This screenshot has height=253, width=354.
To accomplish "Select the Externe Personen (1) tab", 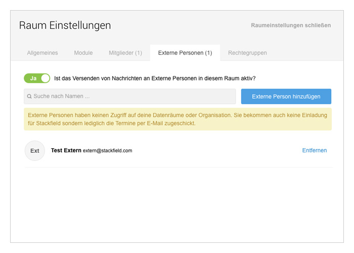I will tap(185, 53).
